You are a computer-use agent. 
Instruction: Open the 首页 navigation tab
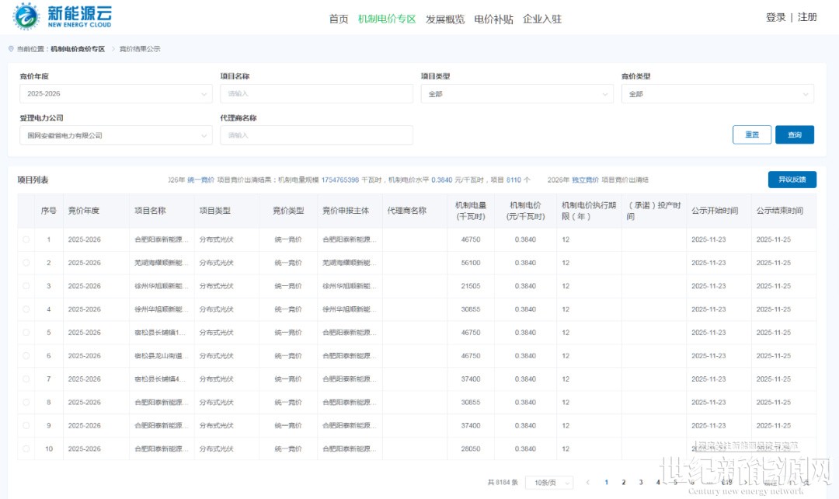(339, 19)
